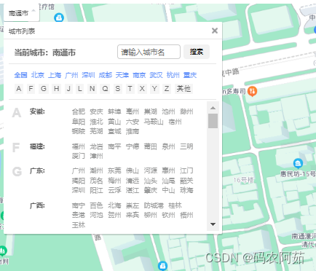The image size is (316, 271).
Task: Select the 全国 link
Action: point(20,75)
